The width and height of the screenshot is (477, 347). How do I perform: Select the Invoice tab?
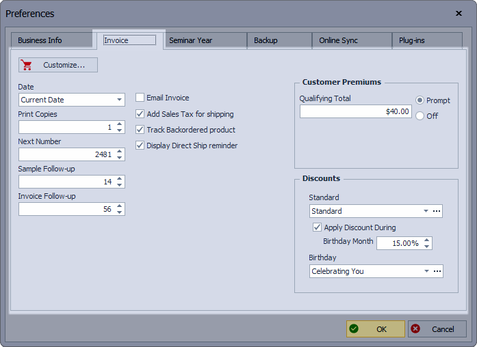[x=130, y=40]
